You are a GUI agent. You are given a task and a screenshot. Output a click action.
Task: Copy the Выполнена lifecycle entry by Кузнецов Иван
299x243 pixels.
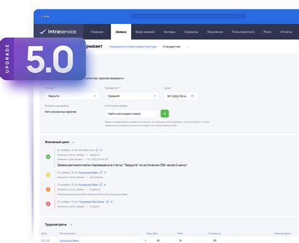[101, 172]
